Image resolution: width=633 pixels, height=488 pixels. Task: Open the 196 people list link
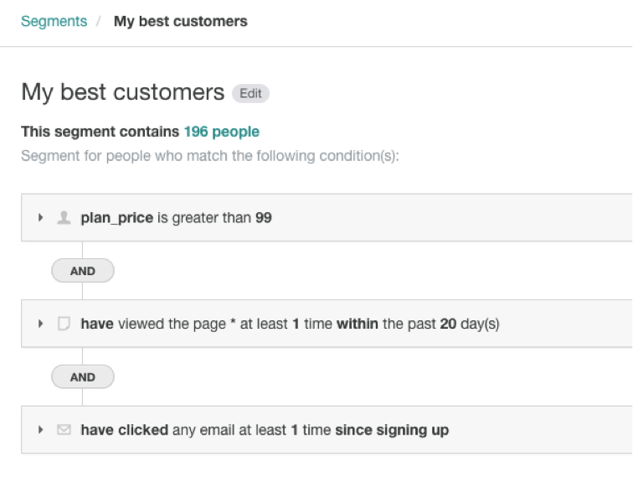pos(222,132)
